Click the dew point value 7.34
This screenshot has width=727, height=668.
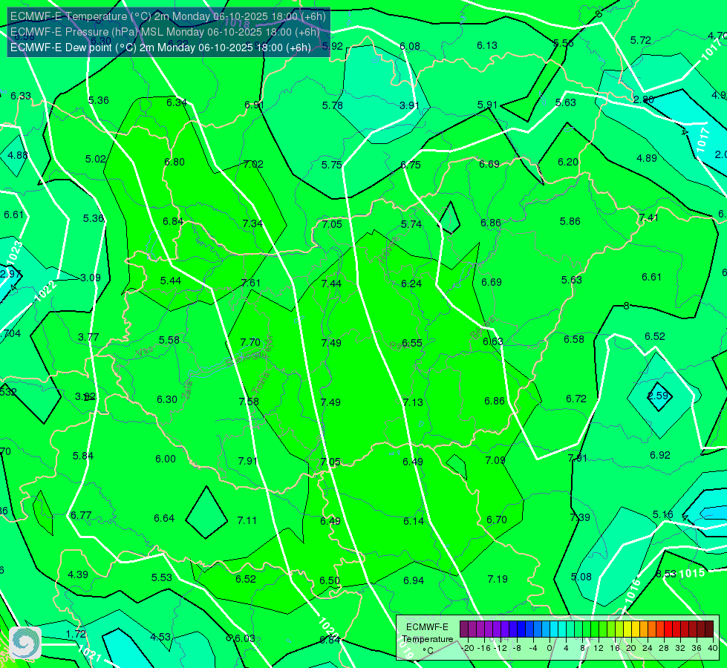(x=252, y=223)
